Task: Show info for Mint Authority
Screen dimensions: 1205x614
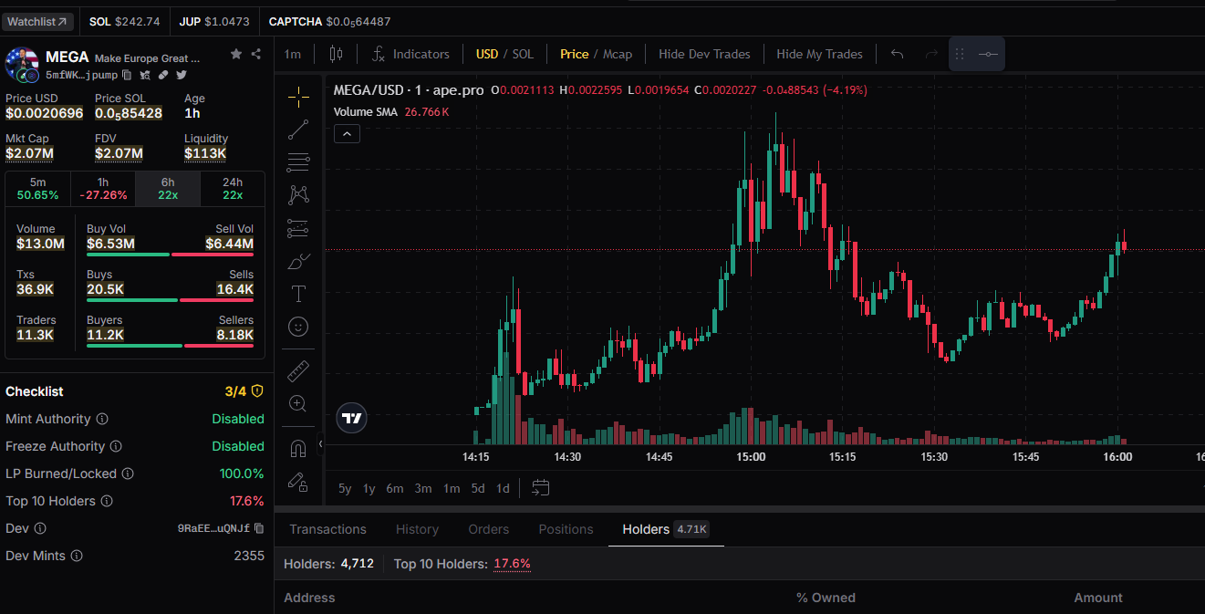Action: pyautogui.click(x=102, y=419)
